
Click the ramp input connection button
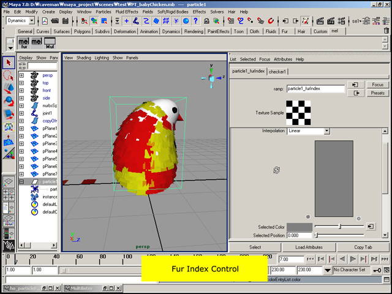pos(355,85)
